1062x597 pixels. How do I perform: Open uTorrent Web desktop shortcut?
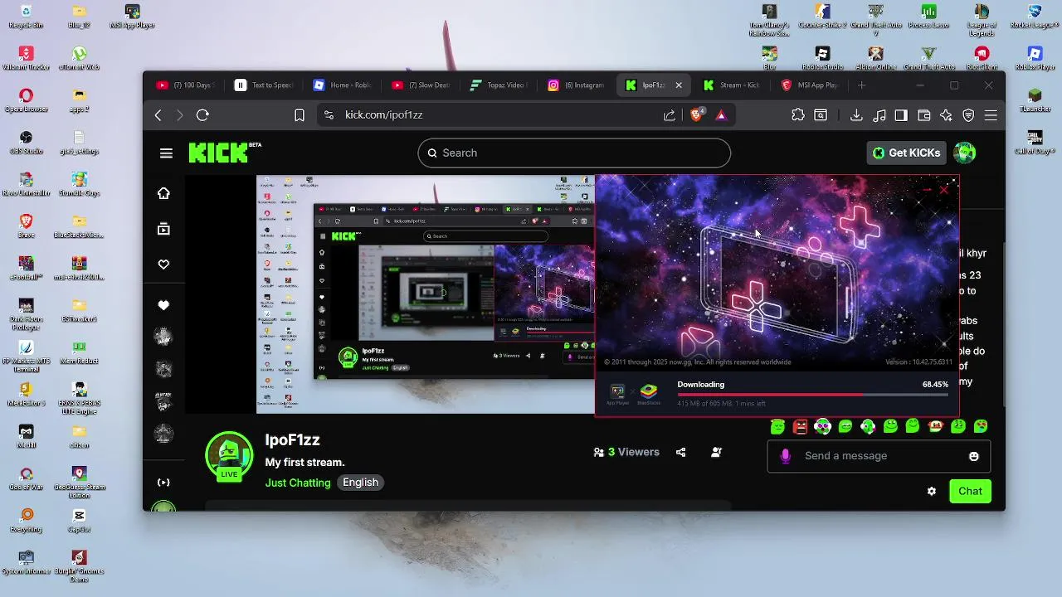click(79, 59)
